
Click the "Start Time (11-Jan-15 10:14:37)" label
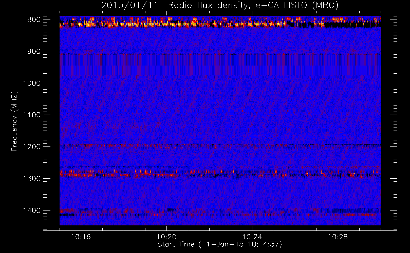click(x=220, y=244)
